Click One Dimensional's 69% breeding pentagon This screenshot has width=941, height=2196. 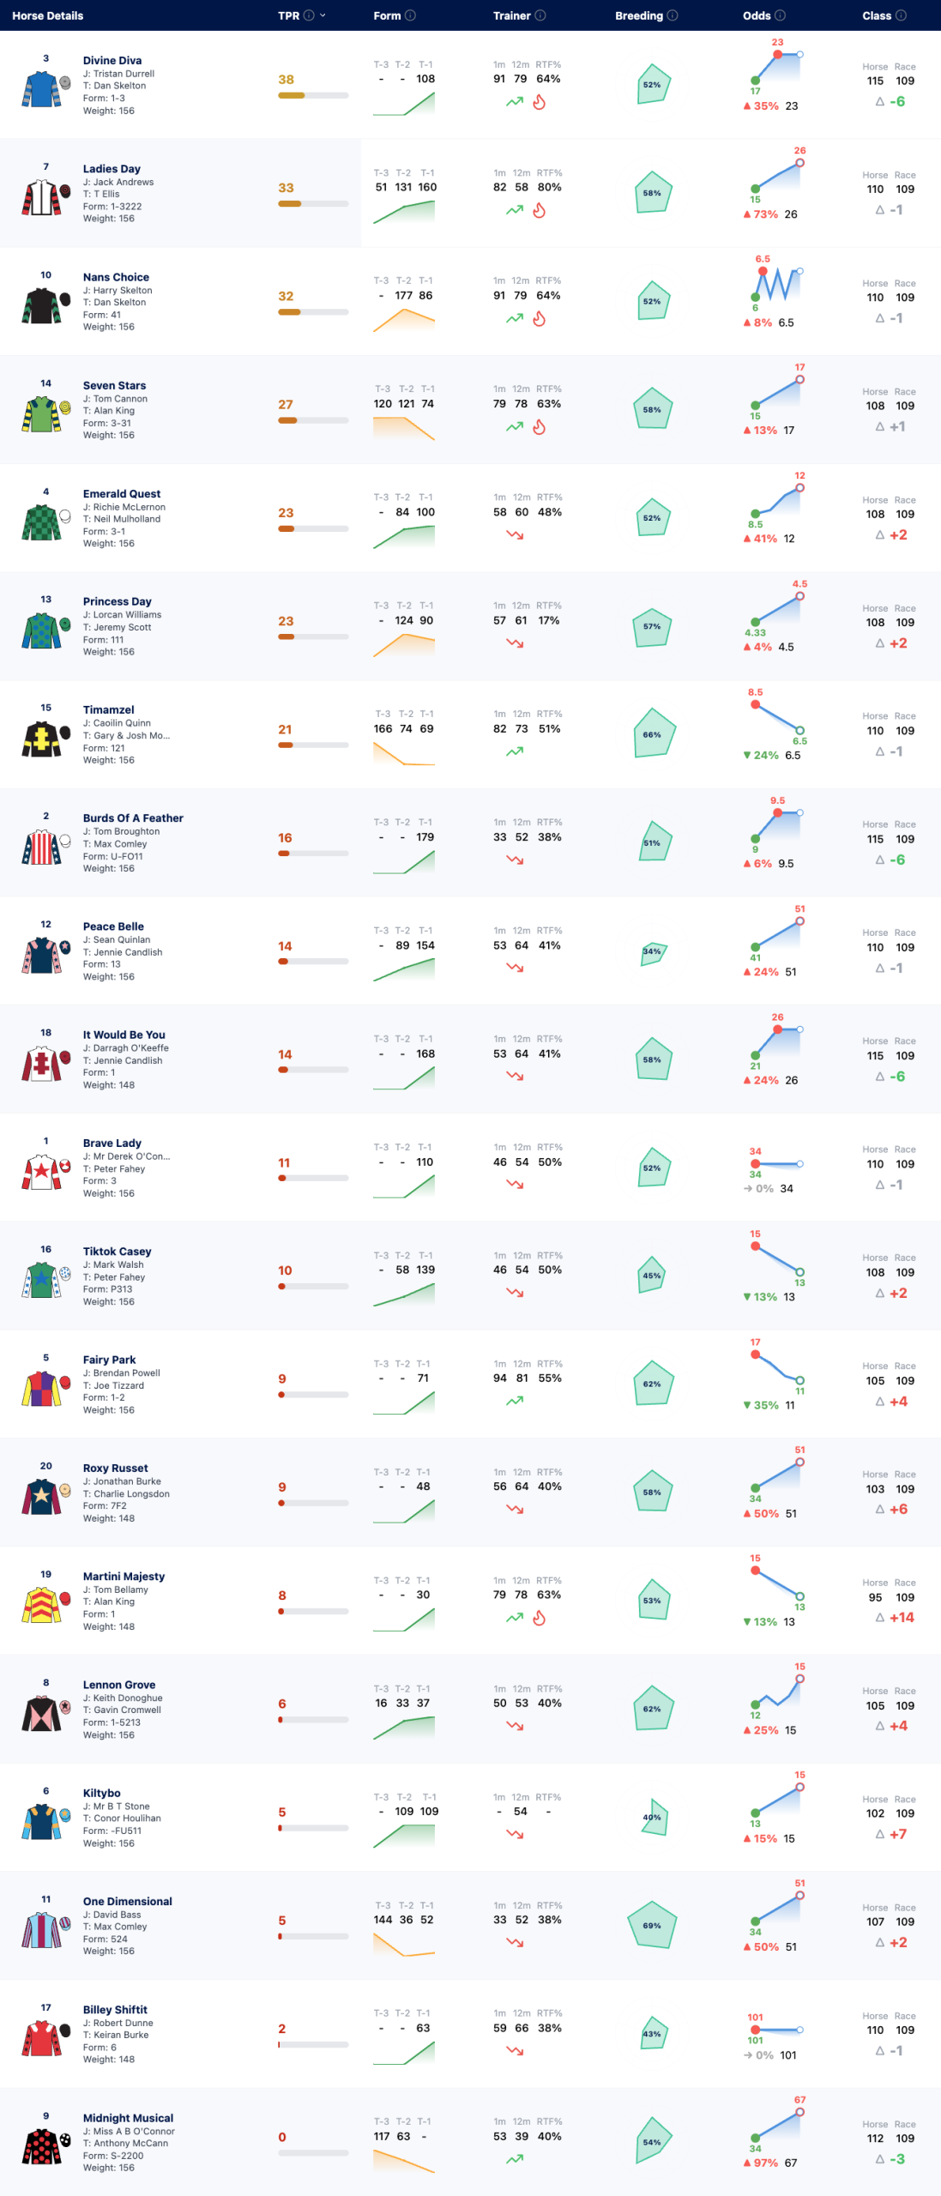click(x=652, y=1926)
